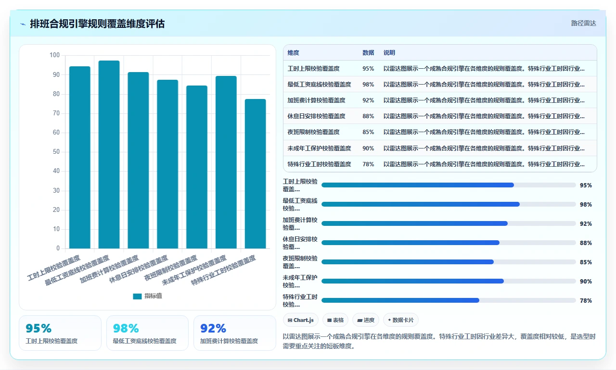This screenshot has width=616, height=370.
Task: Click the 数据 column header
Action: tap(368, 53)
